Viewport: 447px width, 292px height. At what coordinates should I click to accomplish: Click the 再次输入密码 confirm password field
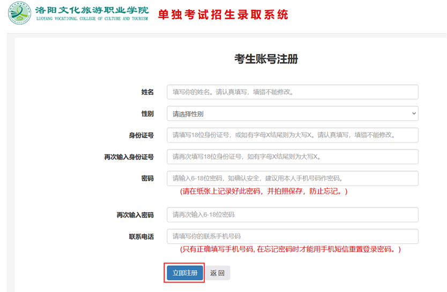[x=292, y=214]
